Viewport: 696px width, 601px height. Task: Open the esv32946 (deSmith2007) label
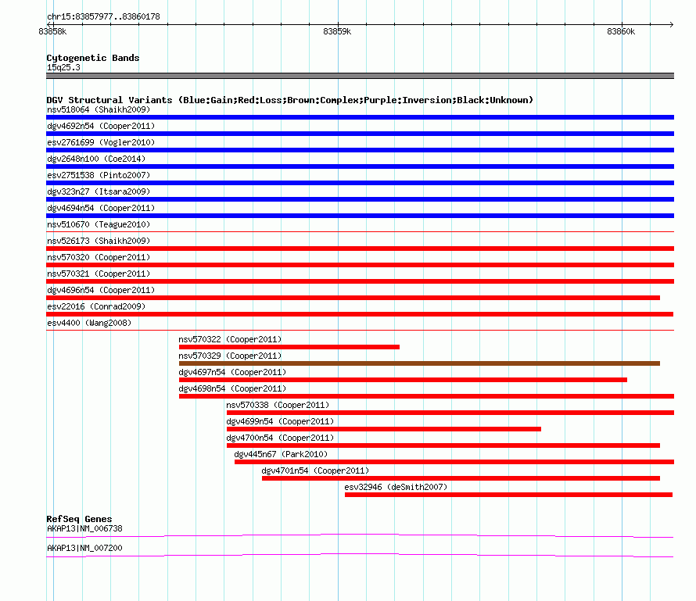[x=396, y=487]
